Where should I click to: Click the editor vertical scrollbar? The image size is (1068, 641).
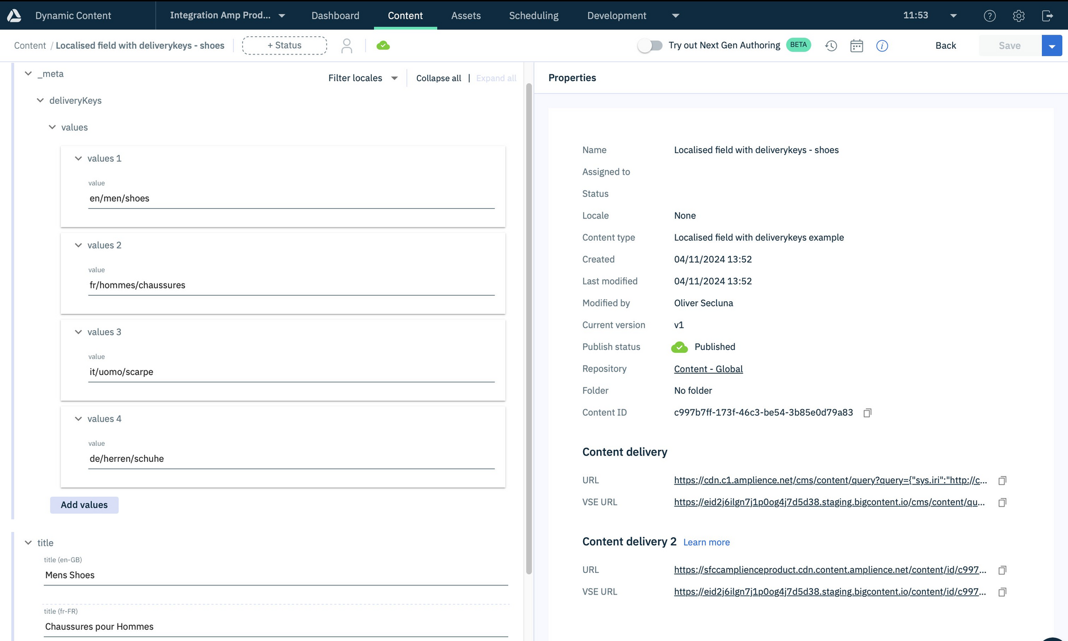coord(529,329)
